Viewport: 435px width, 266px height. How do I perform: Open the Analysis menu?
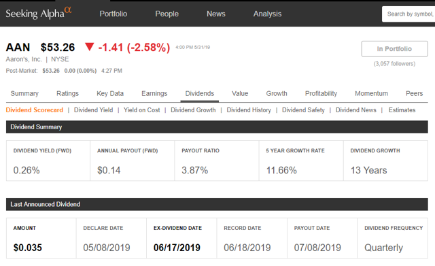click(x=267, y=14)
